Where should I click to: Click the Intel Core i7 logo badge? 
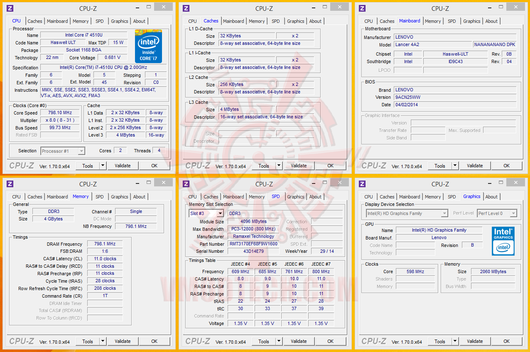click(148, 46)
